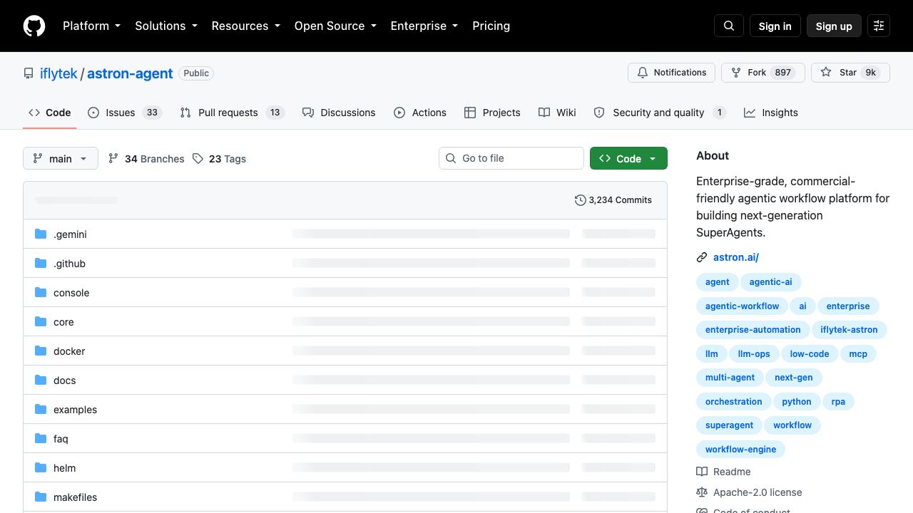Image resolution: width=913 pixels, height=513 pixels.
Task: View the 3,234 Commits history
Action: pos(613,200)
